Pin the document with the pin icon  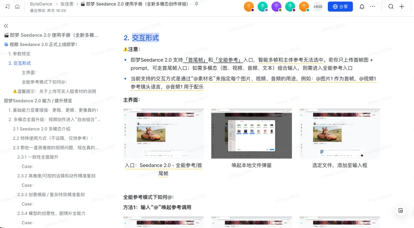(x=197, y=4)
